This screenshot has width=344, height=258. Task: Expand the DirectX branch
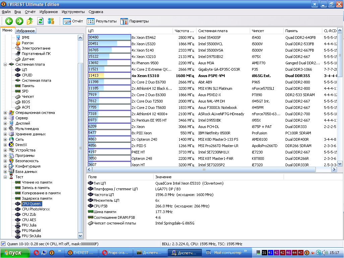(5, 145)
